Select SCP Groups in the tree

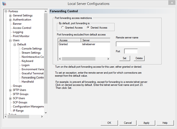tap(20, 102)
